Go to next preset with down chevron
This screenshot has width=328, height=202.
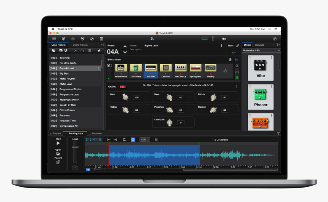[125, 52]
